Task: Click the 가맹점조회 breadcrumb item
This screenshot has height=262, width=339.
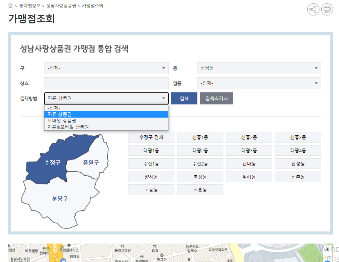Action: (x=93, y=6)
